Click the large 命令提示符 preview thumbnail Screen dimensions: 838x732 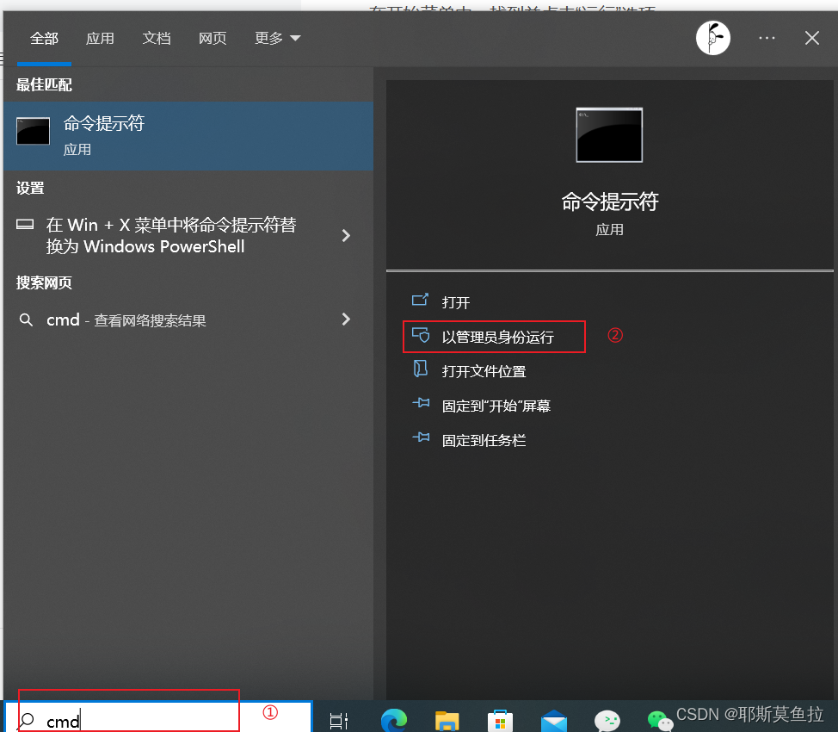609,135
